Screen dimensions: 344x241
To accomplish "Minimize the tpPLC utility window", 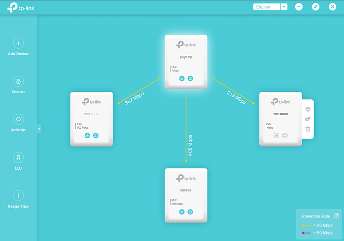I will (x=299, y=7).
